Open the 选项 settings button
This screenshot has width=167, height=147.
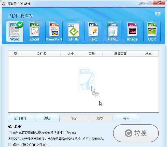pos(47,118)
